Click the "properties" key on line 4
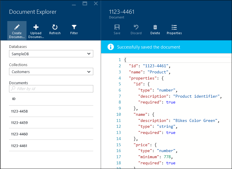This screenshot has height=169, width=232. click(x=143, y=78)
